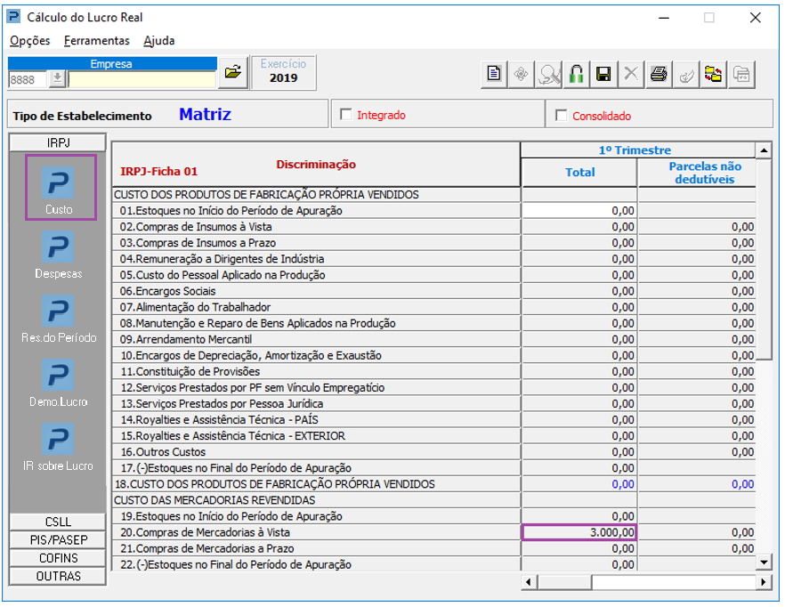This screenshot has height=607, width=785.
Task: Switch to the OUTRAS section tab
Action: pyautogui.click(x=58, y=576)
